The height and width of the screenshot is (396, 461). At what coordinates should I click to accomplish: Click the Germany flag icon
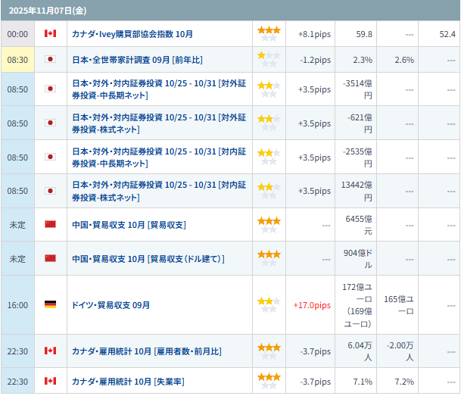[50, 305]
